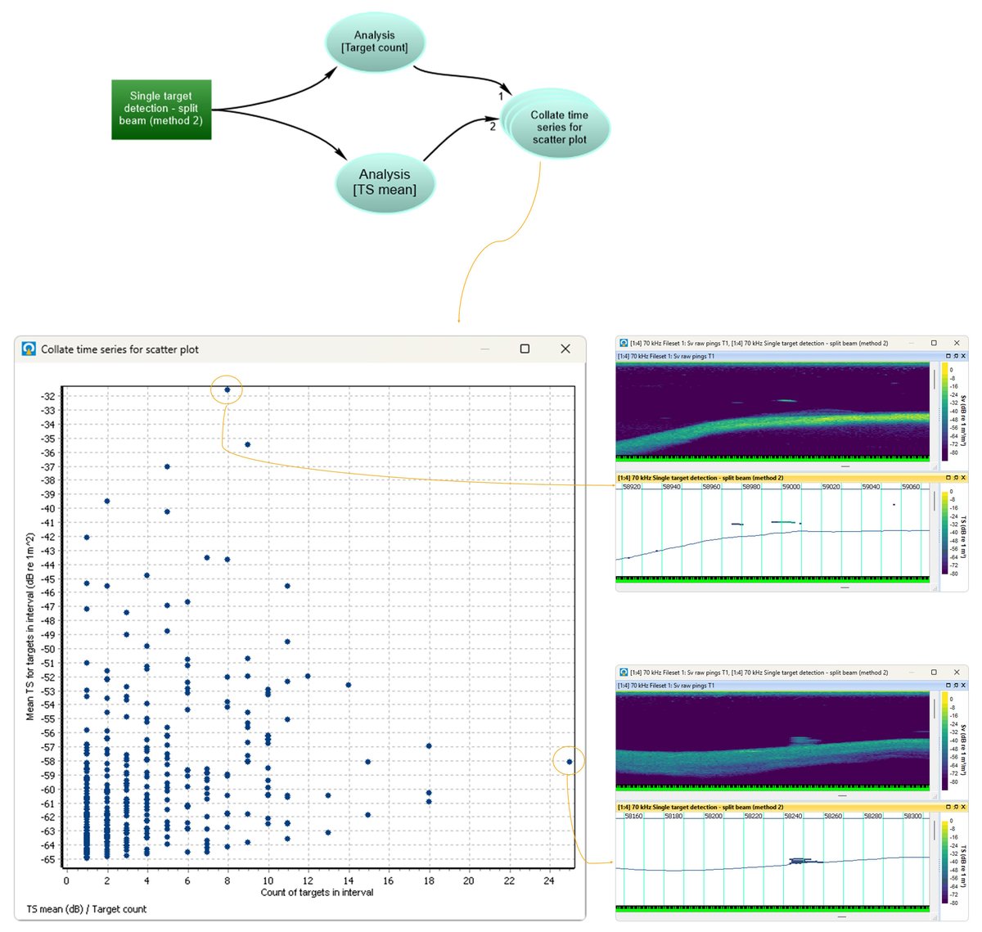Select the green Single target detection operator node
982x932 pixels.
point(161,109)
